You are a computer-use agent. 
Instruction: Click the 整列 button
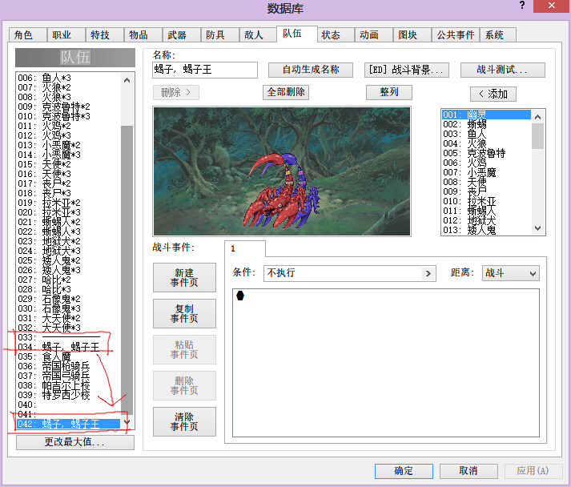click(389, 93)
